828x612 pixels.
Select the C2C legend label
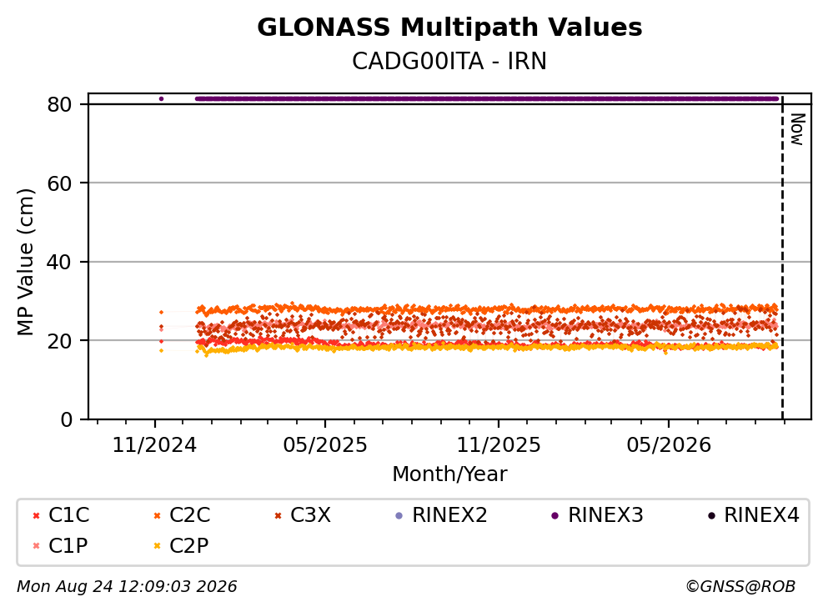[x=189, y=515]
